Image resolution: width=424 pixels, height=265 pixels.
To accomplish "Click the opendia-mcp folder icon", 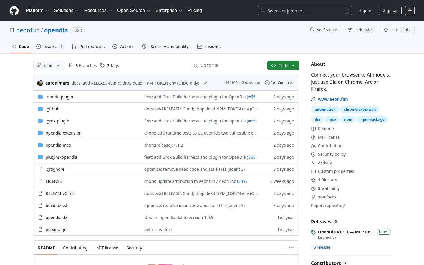I will pos(40,145).
